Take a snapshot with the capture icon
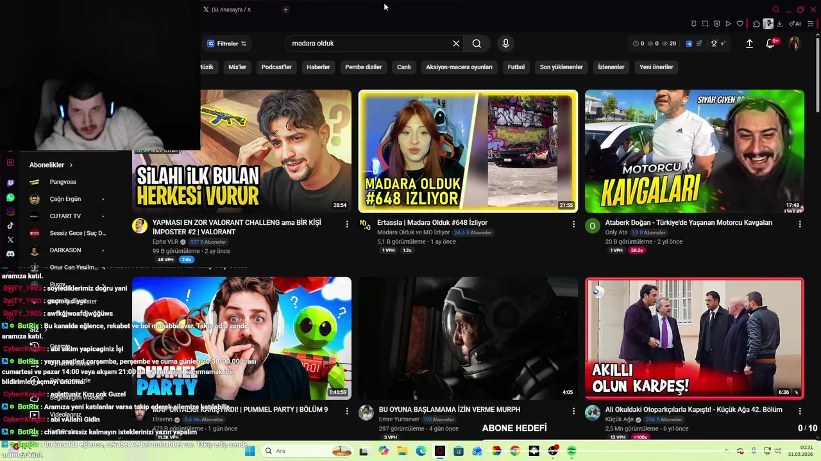The height and width of the screenshot is (461, 821). (x=705, y=24)
